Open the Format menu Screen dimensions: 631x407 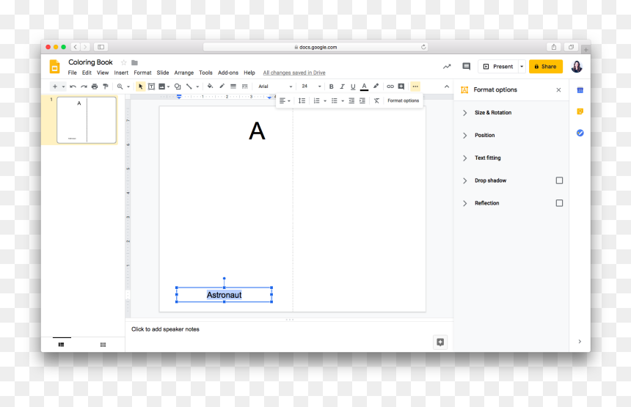coord(142,73)
